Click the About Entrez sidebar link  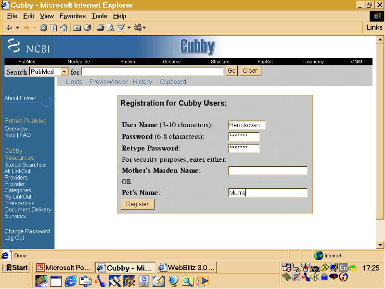click(x=20, y=98)
